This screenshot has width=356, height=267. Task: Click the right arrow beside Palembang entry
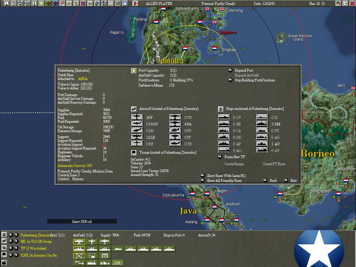tap(16, 235)
